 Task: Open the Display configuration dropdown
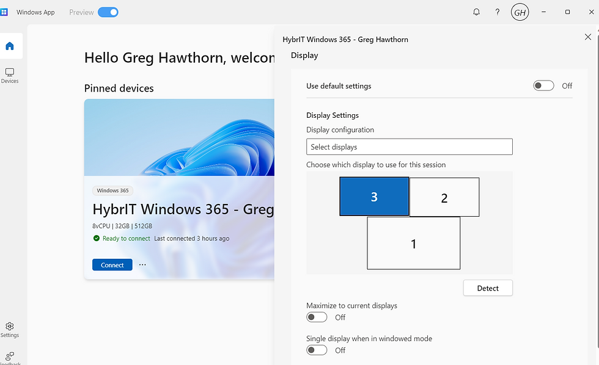tap(409, 147)
